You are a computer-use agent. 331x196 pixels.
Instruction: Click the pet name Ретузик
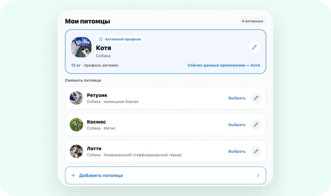tap(97, 95)
